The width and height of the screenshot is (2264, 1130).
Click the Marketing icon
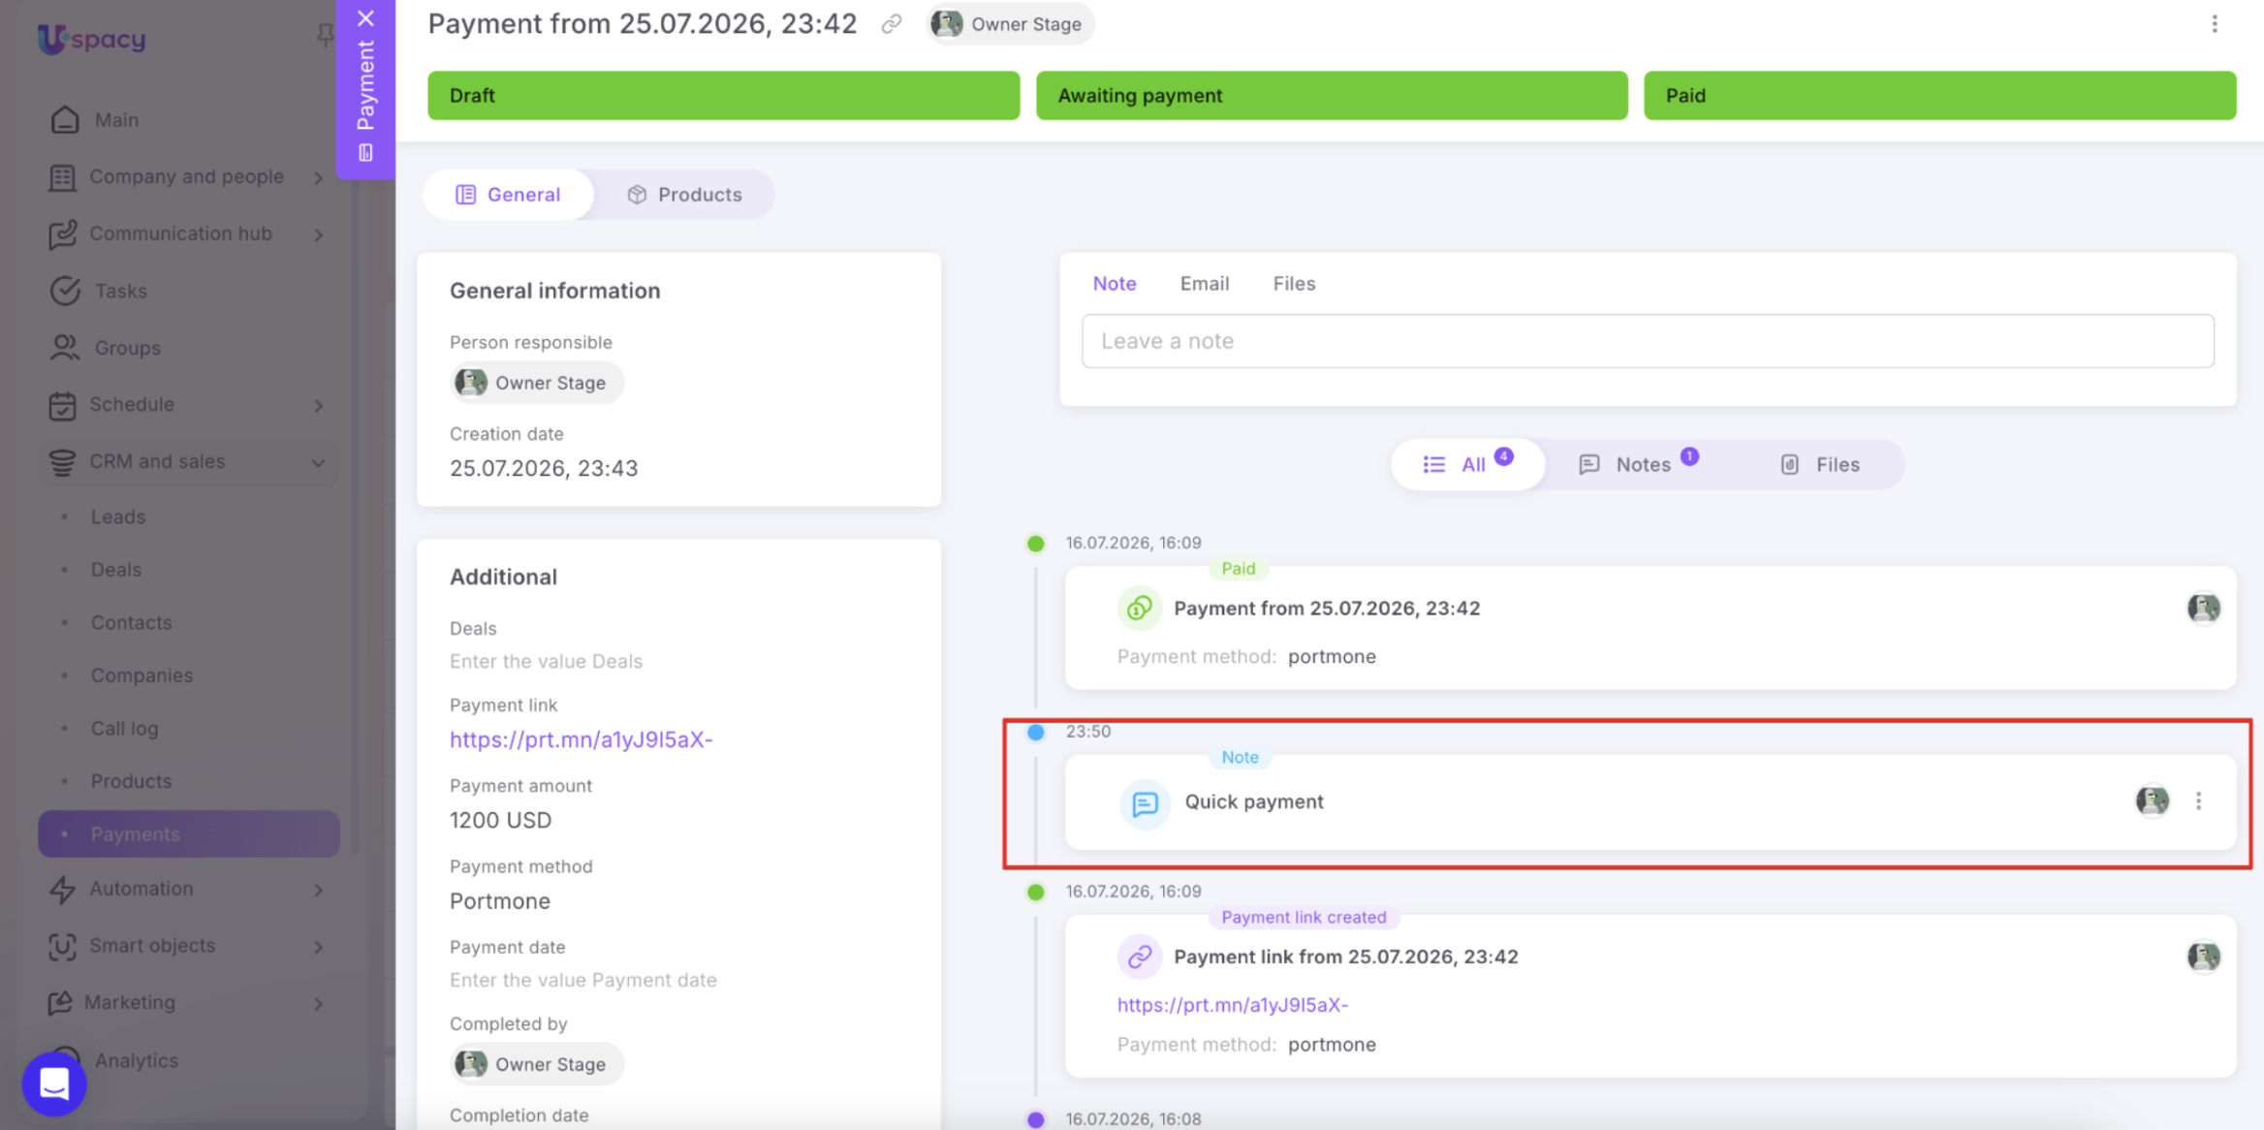tap(60, 1003)
